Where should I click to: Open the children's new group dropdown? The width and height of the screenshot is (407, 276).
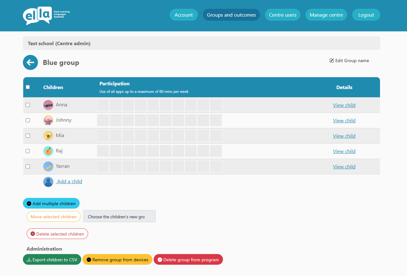pos(119,216)
